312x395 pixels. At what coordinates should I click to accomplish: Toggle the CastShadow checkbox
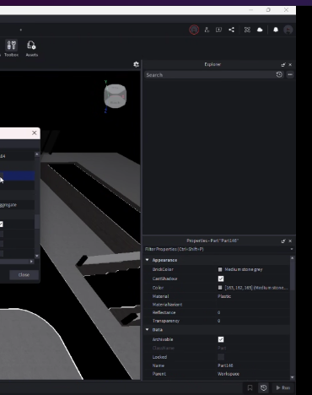click(221, 279)
